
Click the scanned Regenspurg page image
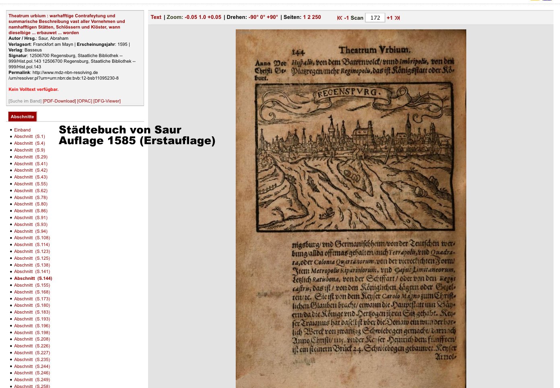tap(351, 209)
